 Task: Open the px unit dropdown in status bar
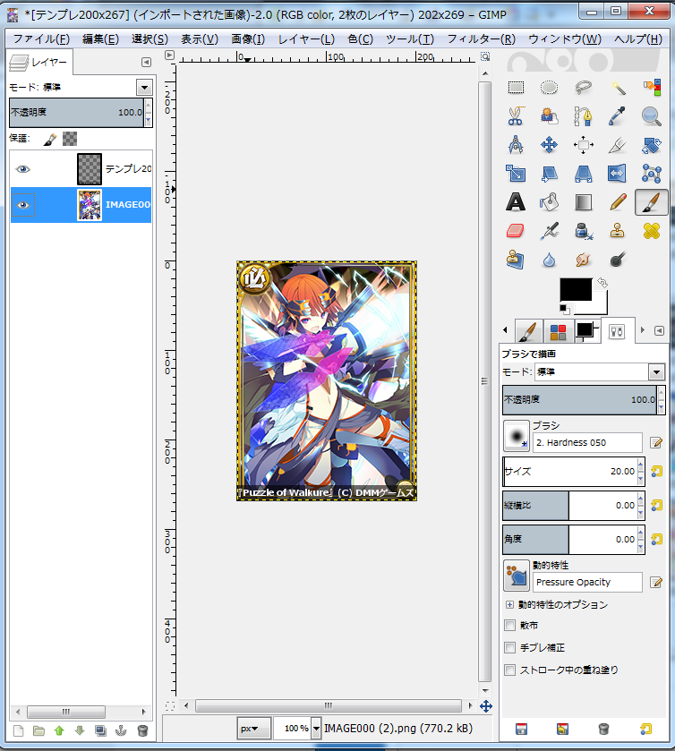pyautogui.click(x=253, y=728)
